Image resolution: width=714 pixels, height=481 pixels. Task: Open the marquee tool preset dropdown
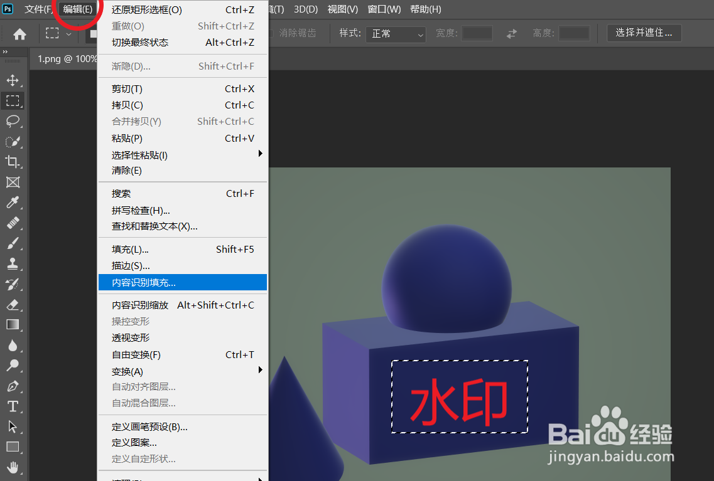68,34
